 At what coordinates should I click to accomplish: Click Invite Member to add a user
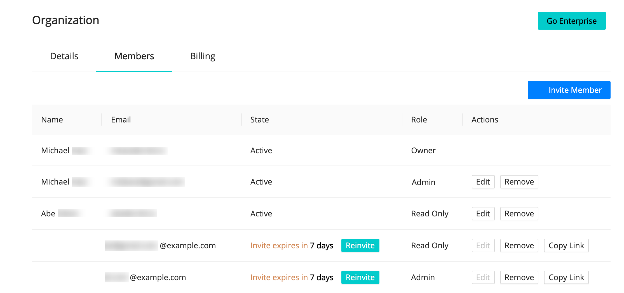tap(569, 90)
